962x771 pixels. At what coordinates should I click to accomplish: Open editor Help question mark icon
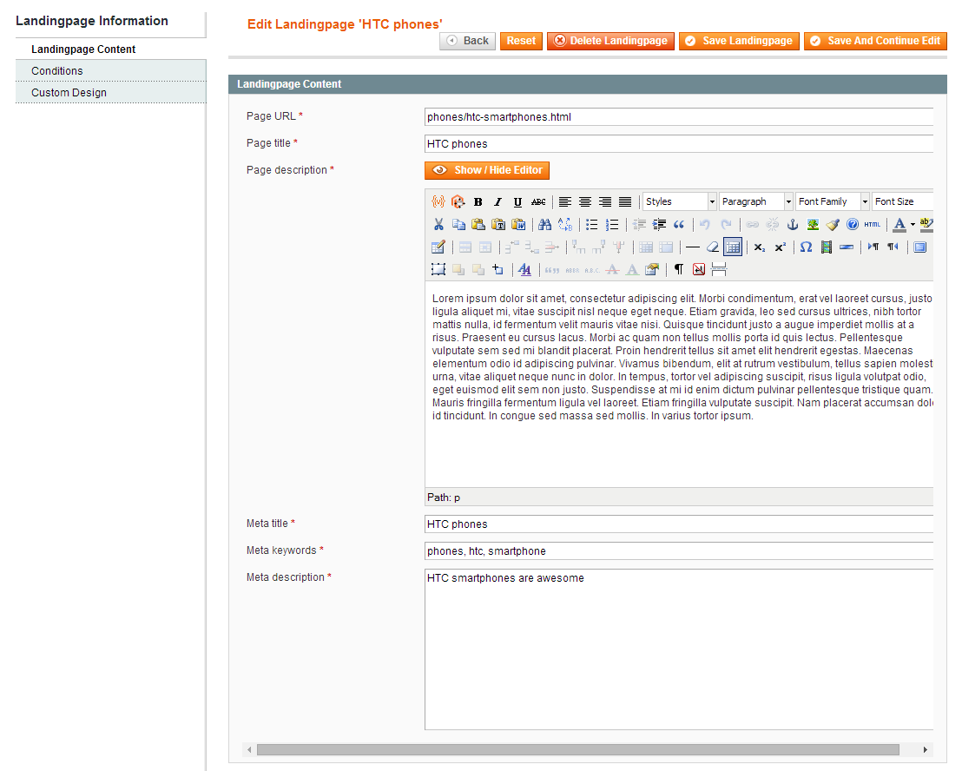tap(853, 225)
